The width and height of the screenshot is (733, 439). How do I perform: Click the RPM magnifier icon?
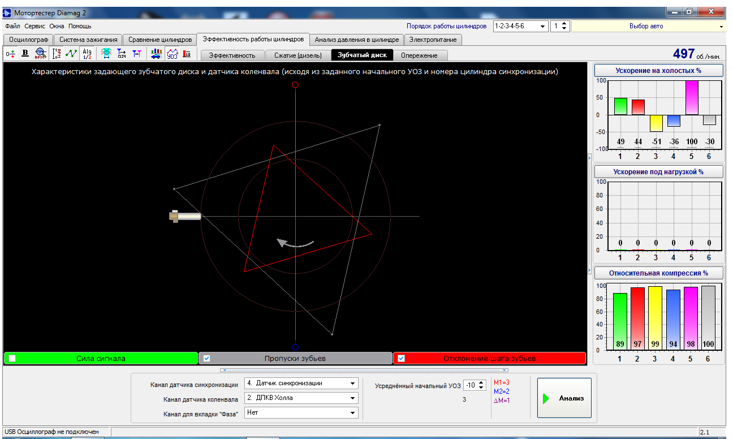(40, 54)
